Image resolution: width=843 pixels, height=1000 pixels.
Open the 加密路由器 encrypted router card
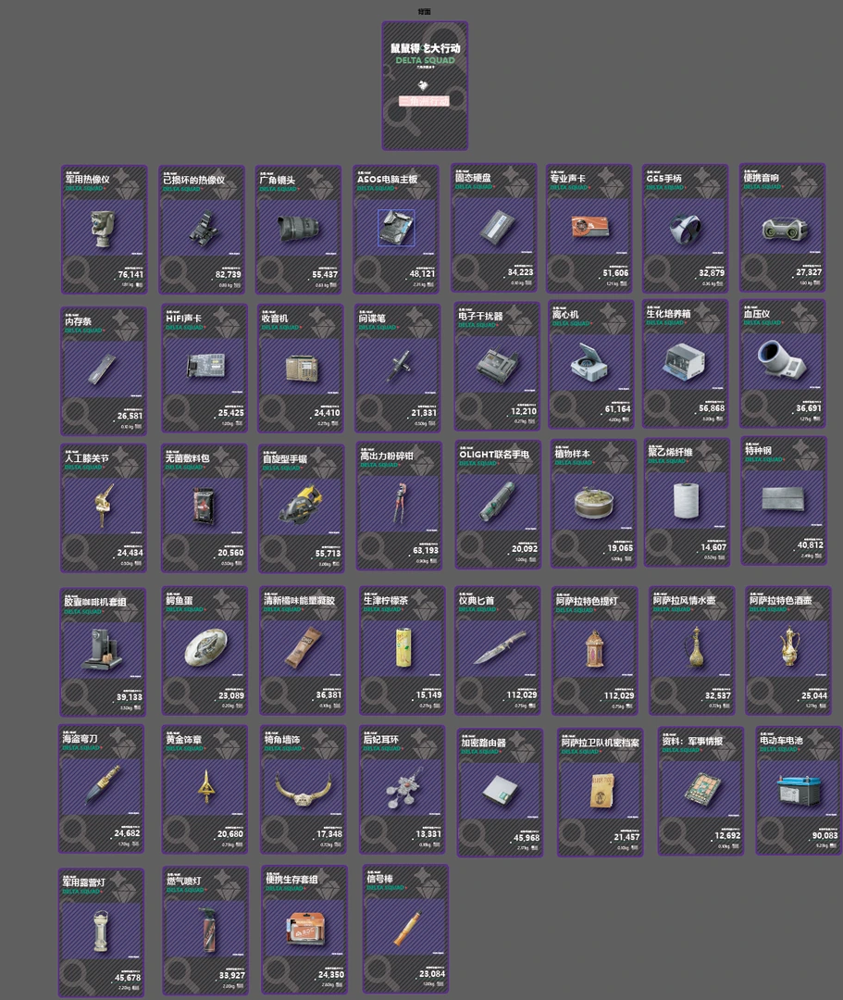[x=500, y=792]
